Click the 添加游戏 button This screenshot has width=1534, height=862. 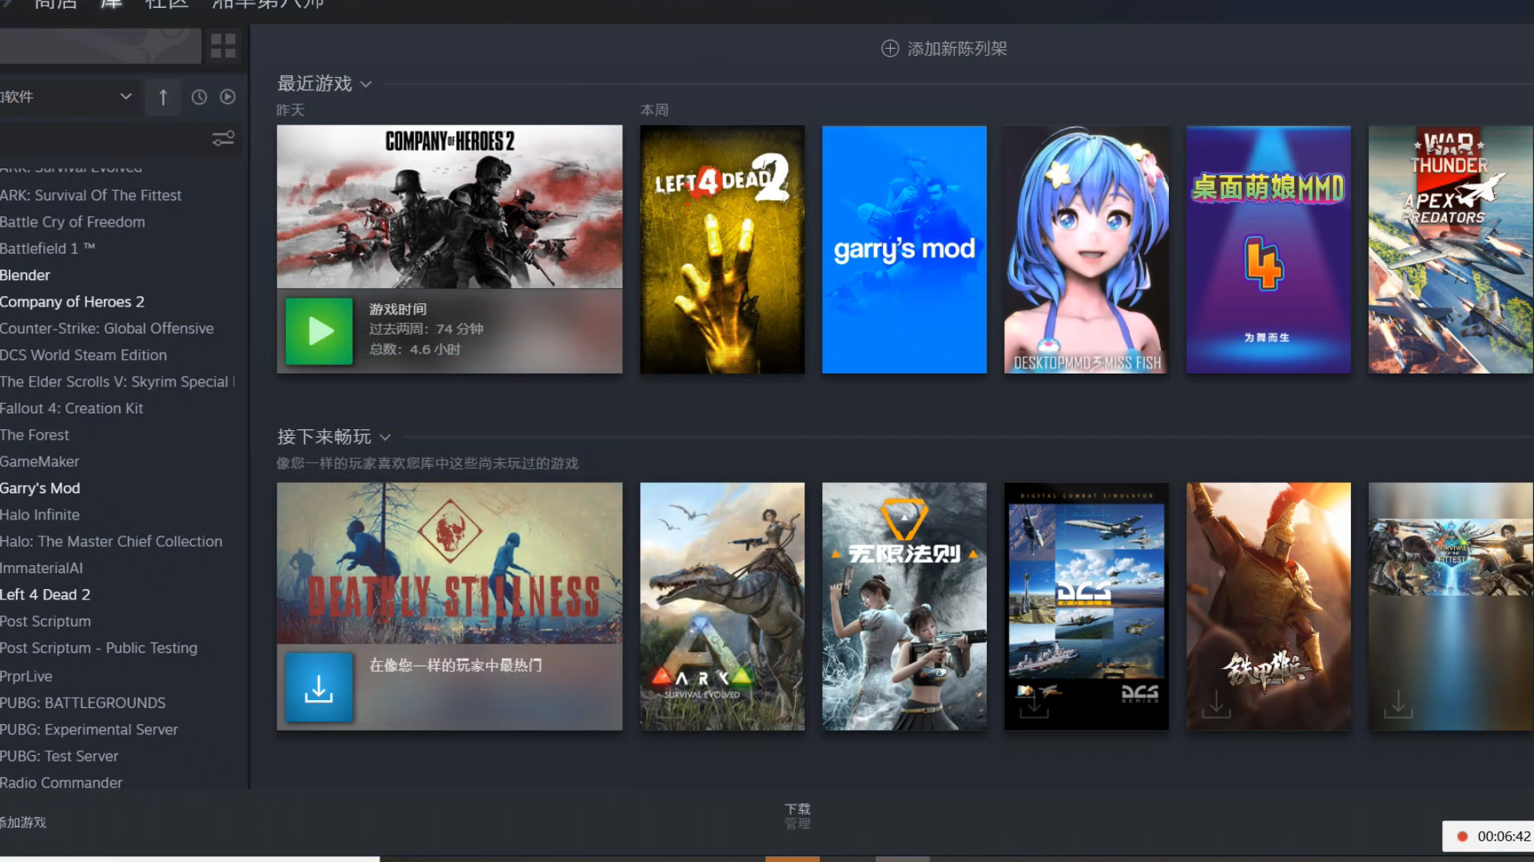24,822
